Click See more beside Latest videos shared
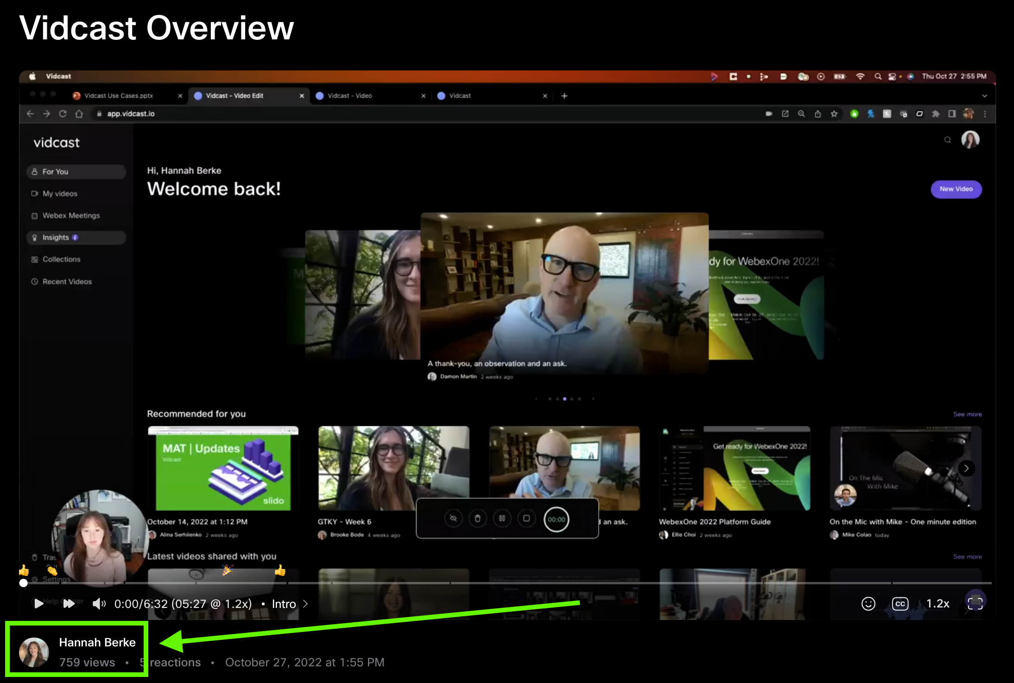This screenshot has height=683, width=1014. point(967,557)
